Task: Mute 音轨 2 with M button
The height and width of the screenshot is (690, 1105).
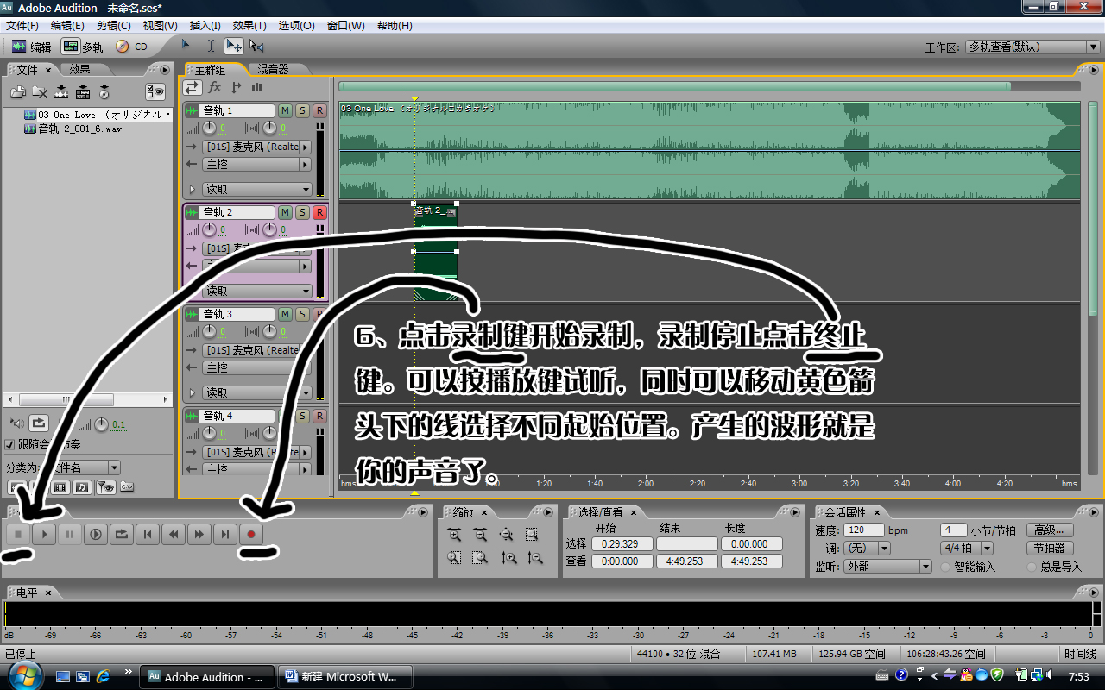Action: [285, 212]
